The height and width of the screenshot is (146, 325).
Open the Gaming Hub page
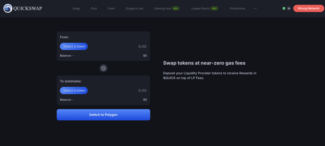(163, 9)
